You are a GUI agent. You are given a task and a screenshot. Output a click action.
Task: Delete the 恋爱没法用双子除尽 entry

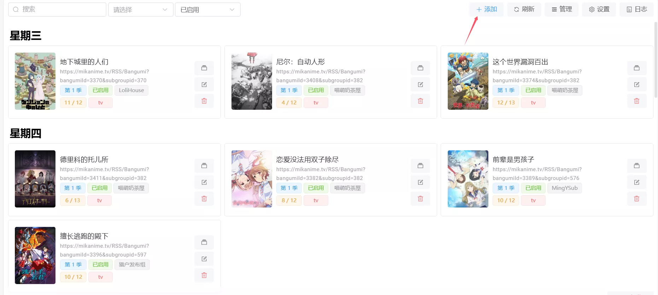pos(420,199)
